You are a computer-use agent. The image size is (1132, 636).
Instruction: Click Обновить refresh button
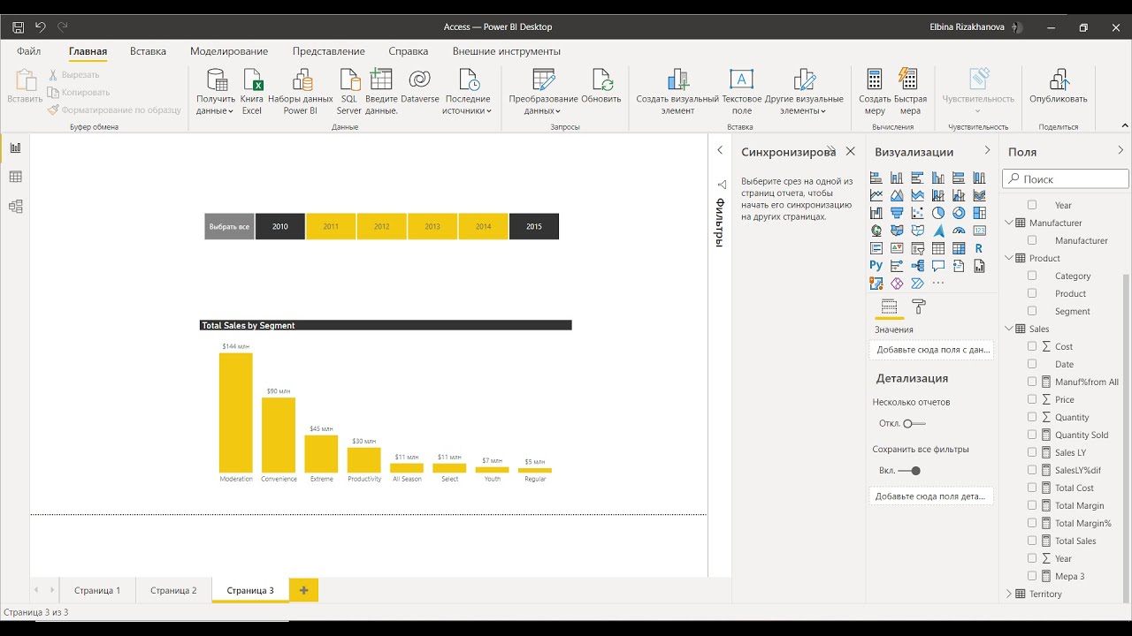(x=601, y=86)
